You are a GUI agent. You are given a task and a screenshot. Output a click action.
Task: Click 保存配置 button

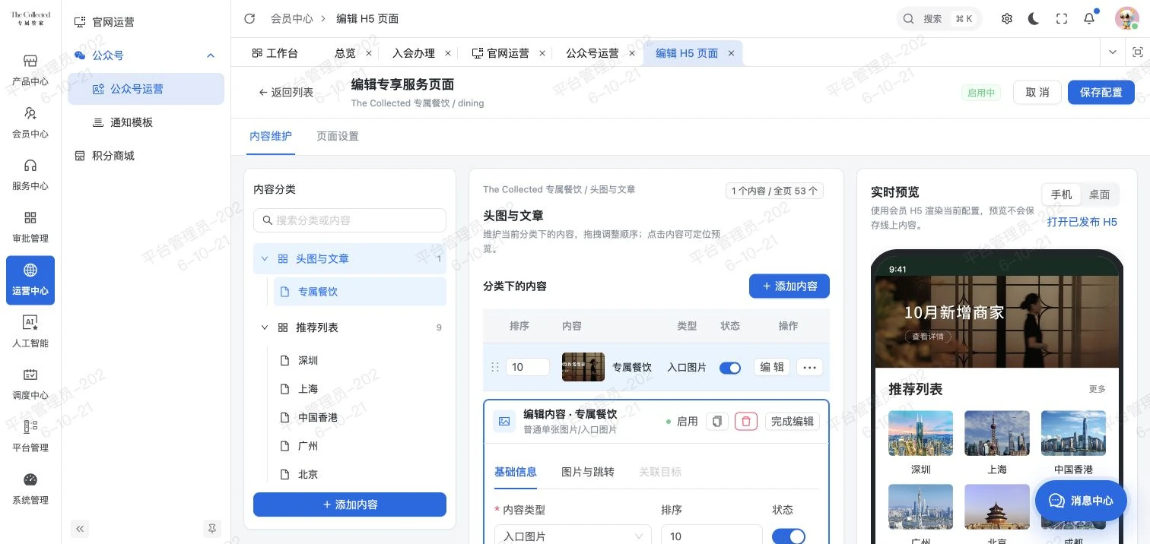[x=1101, y=93]
